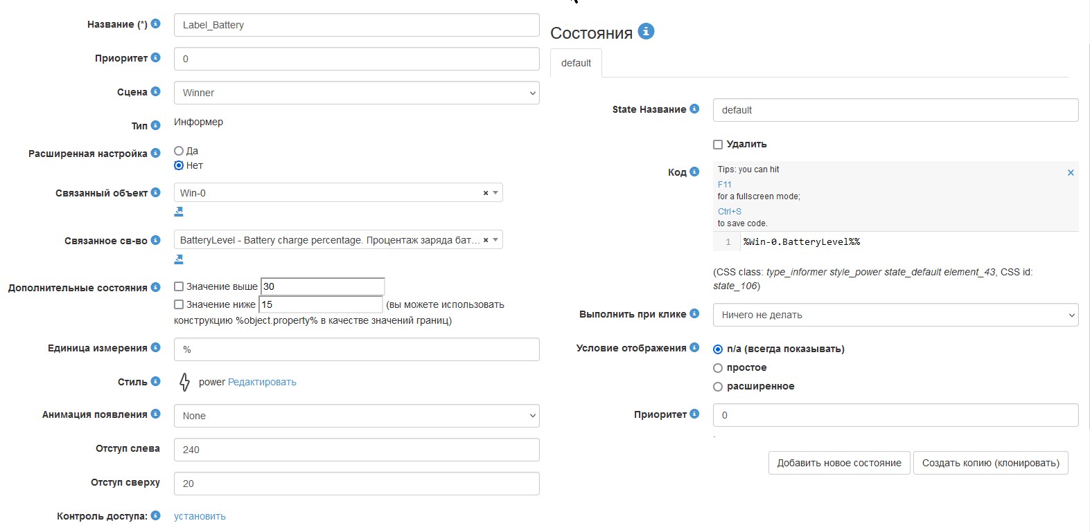Expand Анимация появления dropdown
The width and height of the screenshot is (1090, 532).
pyautogui.click(x=356, y=416)
